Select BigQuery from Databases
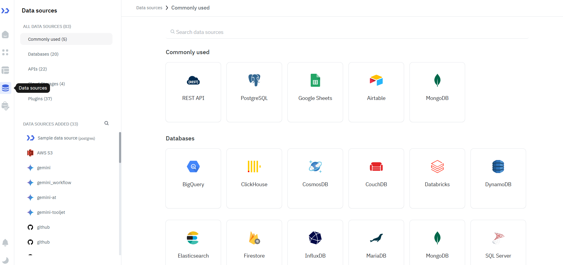The width and height of the screenshot is (563, 265). pyautogui.click(x=193, y=178)
